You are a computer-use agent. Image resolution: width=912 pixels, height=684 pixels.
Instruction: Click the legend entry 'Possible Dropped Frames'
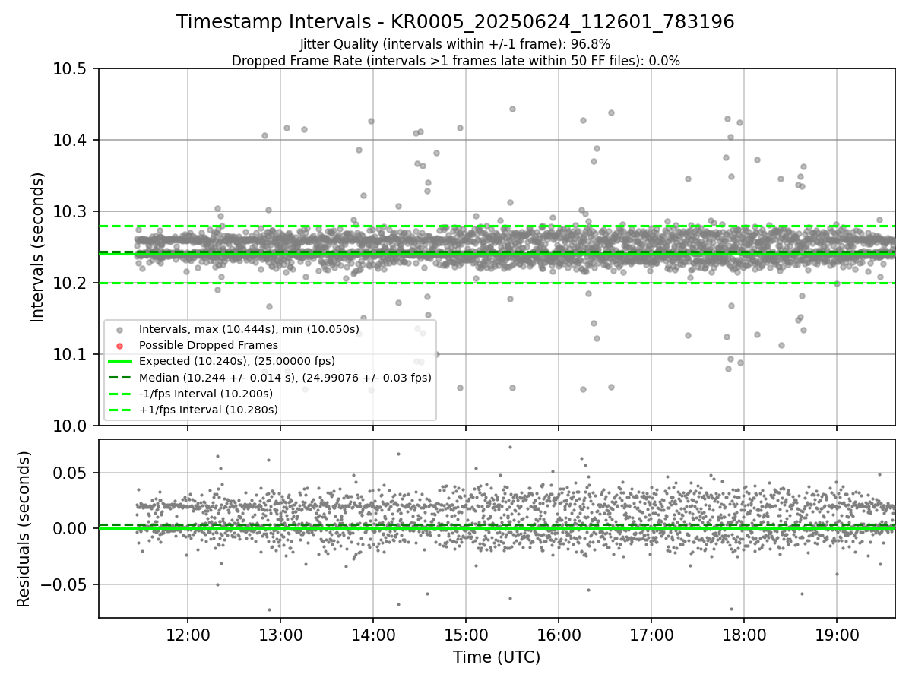coord(208,345)
